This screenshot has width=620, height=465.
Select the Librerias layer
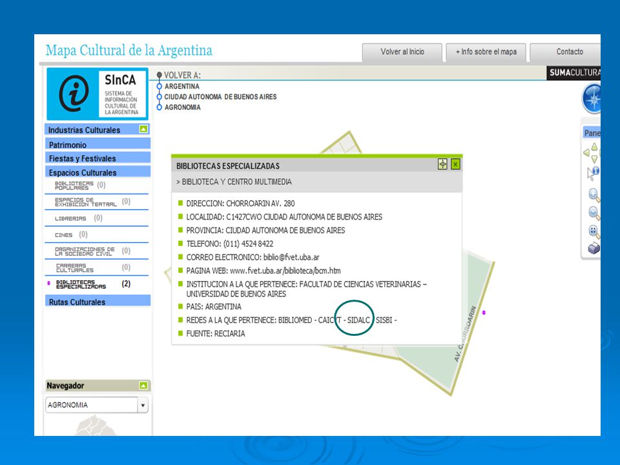(70, 218)
